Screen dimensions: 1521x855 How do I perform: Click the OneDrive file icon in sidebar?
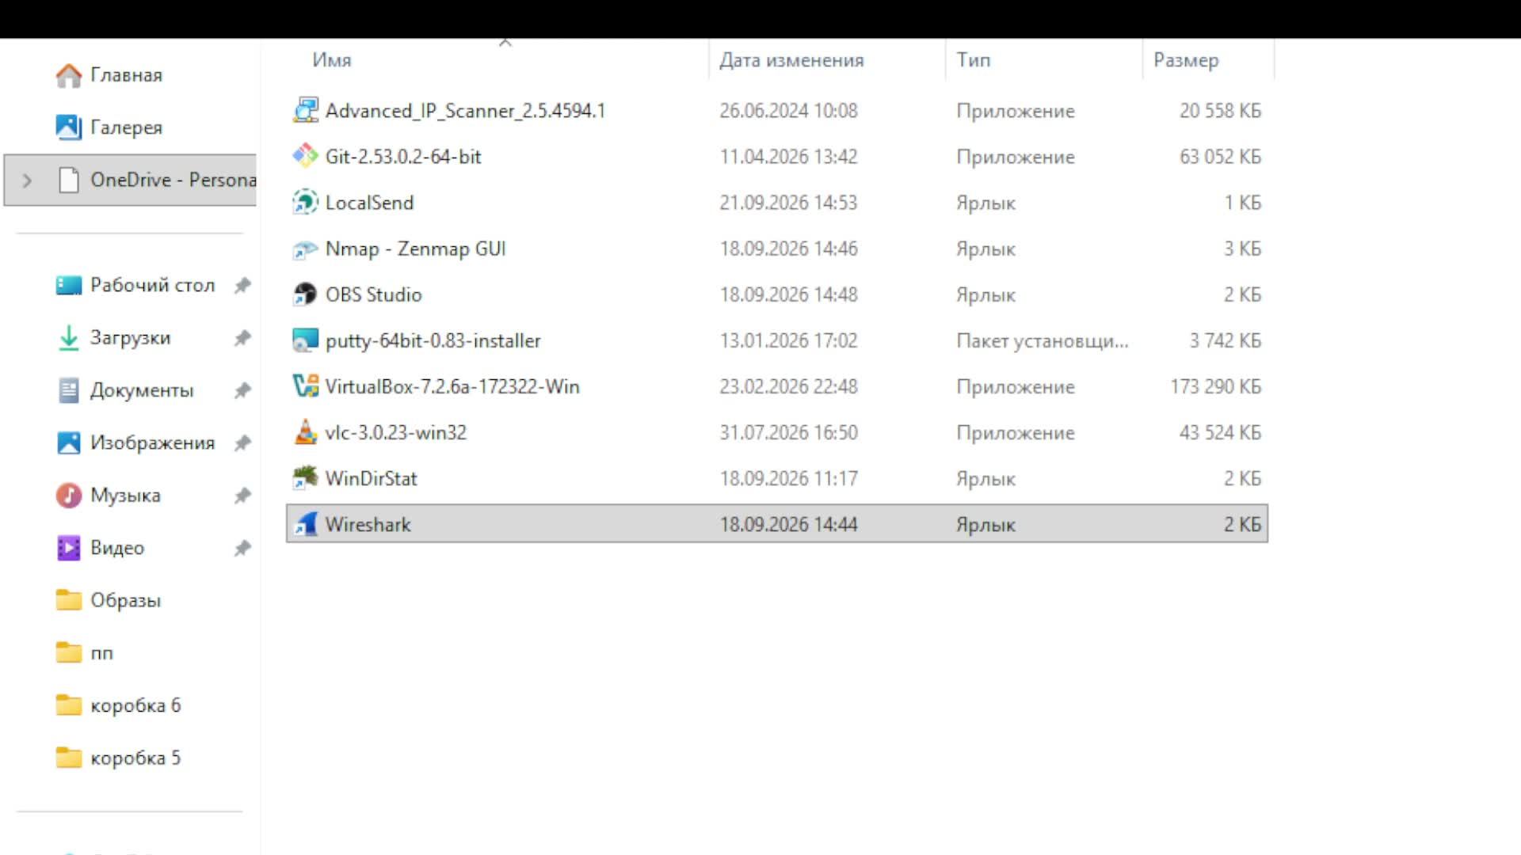coord(69,180)
